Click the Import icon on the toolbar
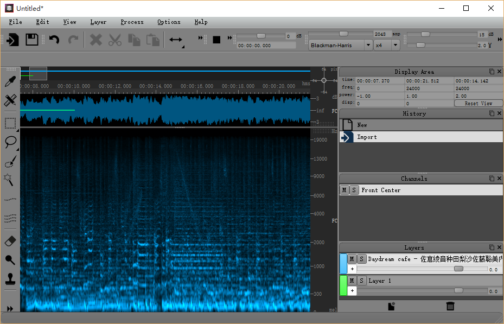The width and height of the screenshot is (504, 324). tap(12, 39)
